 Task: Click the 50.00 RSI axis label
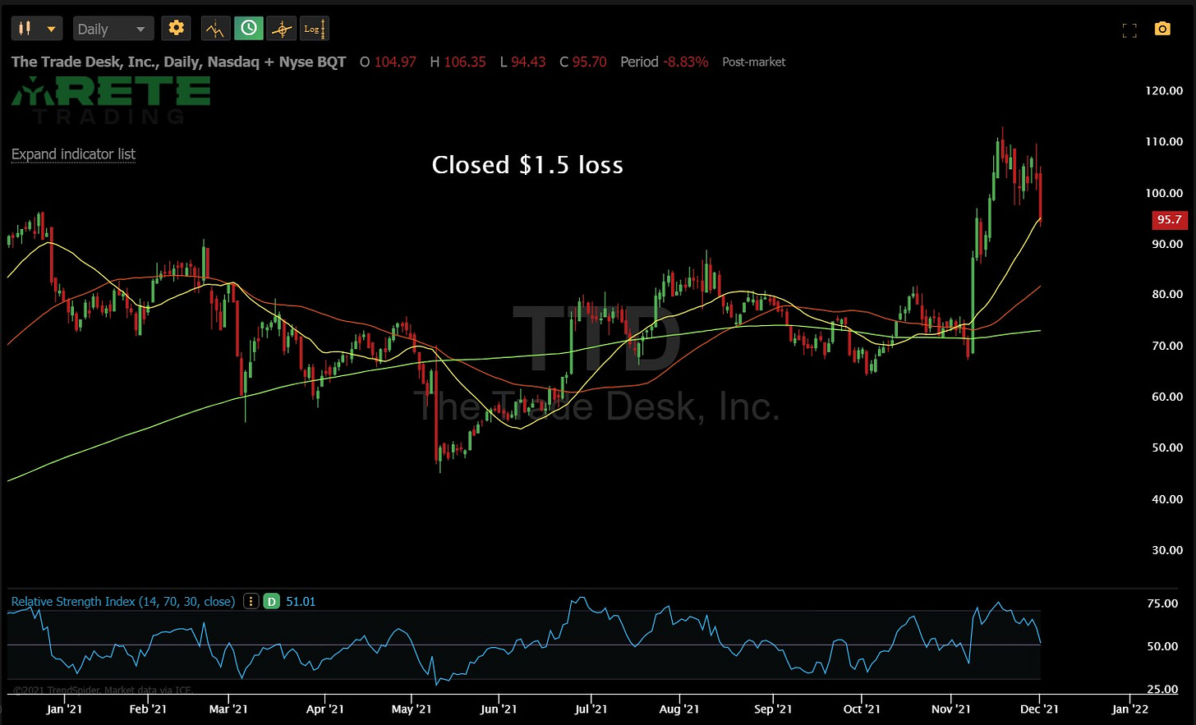(x=1162, y=646)
